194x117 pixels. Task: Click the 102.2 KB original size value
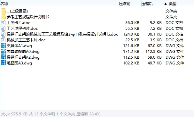pos(131,63)
